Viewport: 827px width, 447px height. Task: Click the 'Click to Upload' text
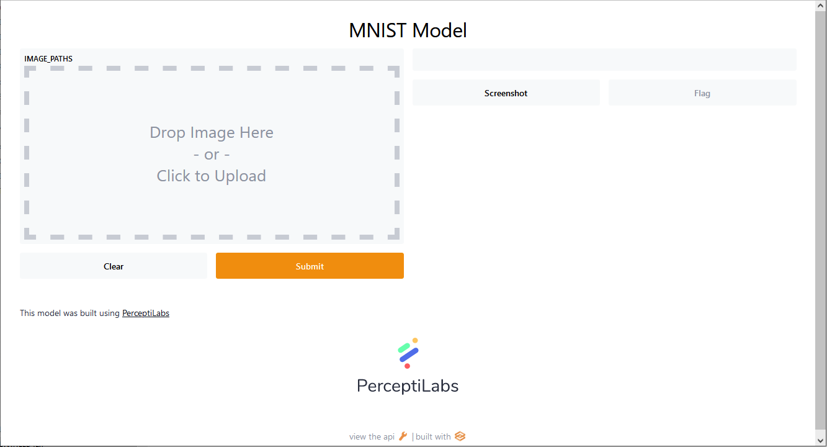point(212,176)
